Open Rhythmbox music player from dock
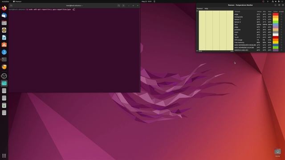The image size is (285, 160). pyautogui.click(x=4, y=30)
